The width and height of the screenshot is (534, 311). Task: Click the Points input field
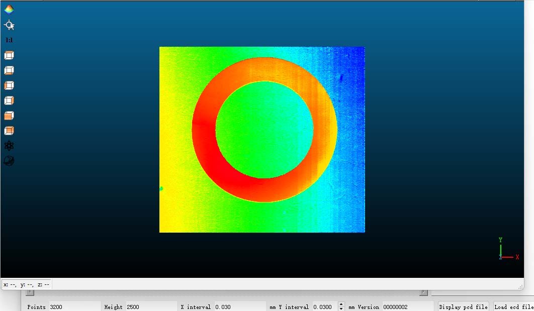point(75,306)
